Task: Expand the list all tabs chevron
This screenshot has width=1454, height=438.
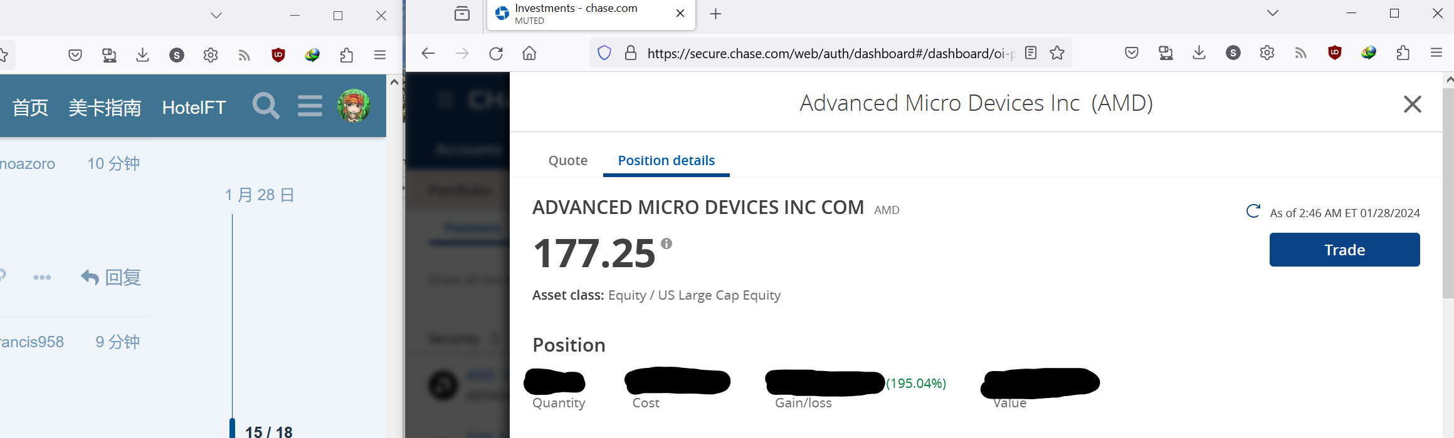Action: pyautogui.click(x=1273, y=13)
